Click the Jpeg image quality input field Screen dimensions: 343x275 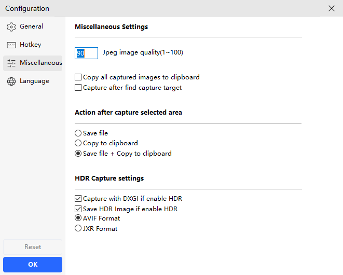pos(87,53)
